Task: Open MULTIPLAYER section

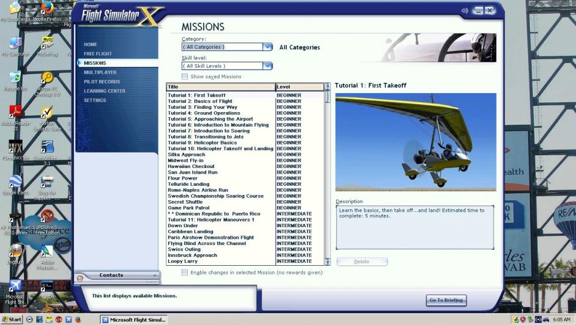Action: [100, 72]
